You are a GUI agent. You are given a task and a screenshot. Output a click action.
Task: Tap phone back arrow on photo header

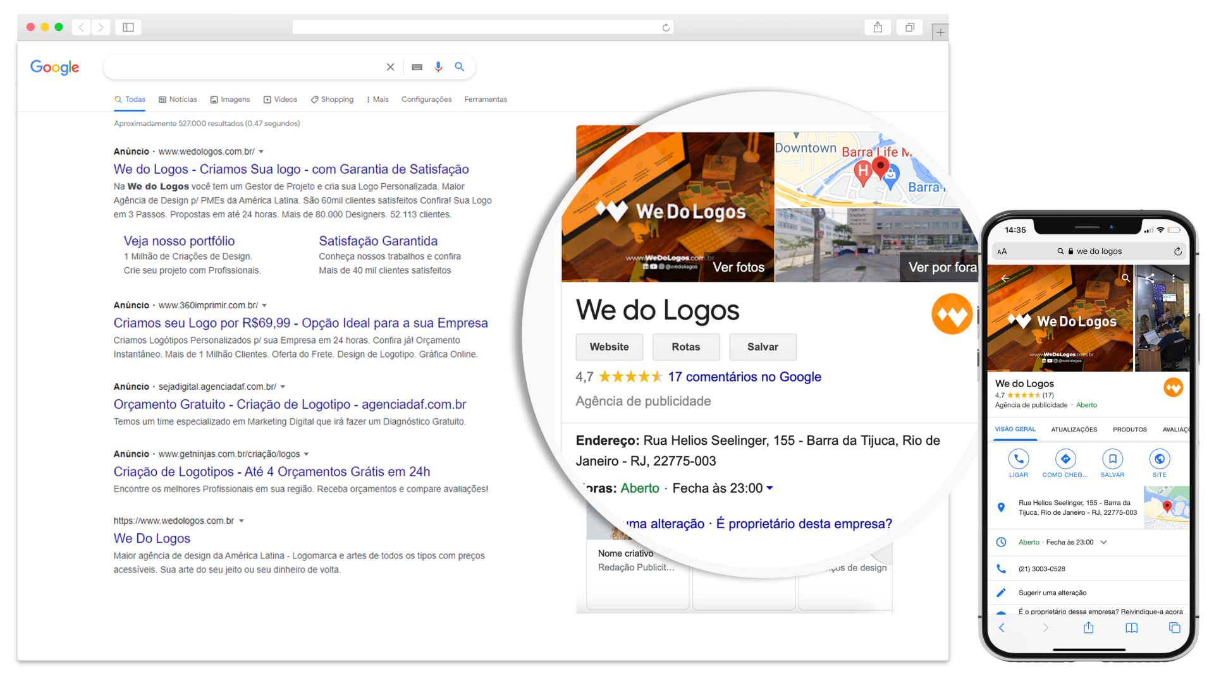tap(1005, 278)
